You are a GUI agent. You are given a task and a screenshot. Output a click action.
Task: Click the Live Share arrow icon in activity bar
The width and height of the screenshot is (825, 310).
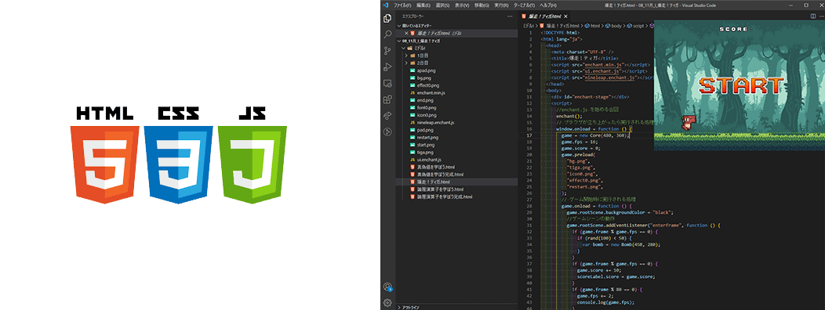(387, 115)
